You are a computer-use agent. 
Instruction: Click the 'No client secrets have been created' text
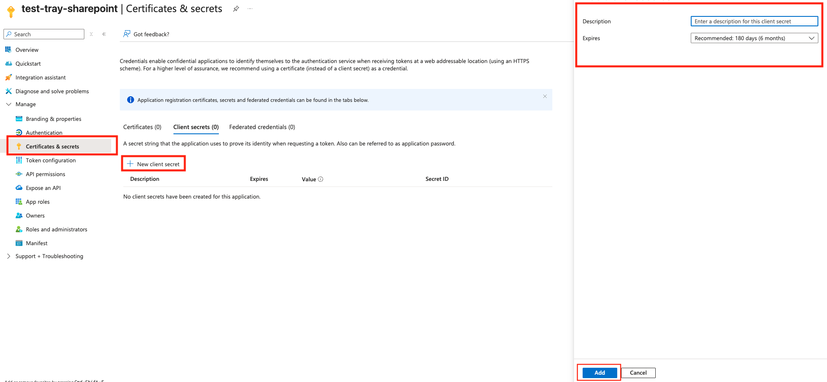click(192, 196)
